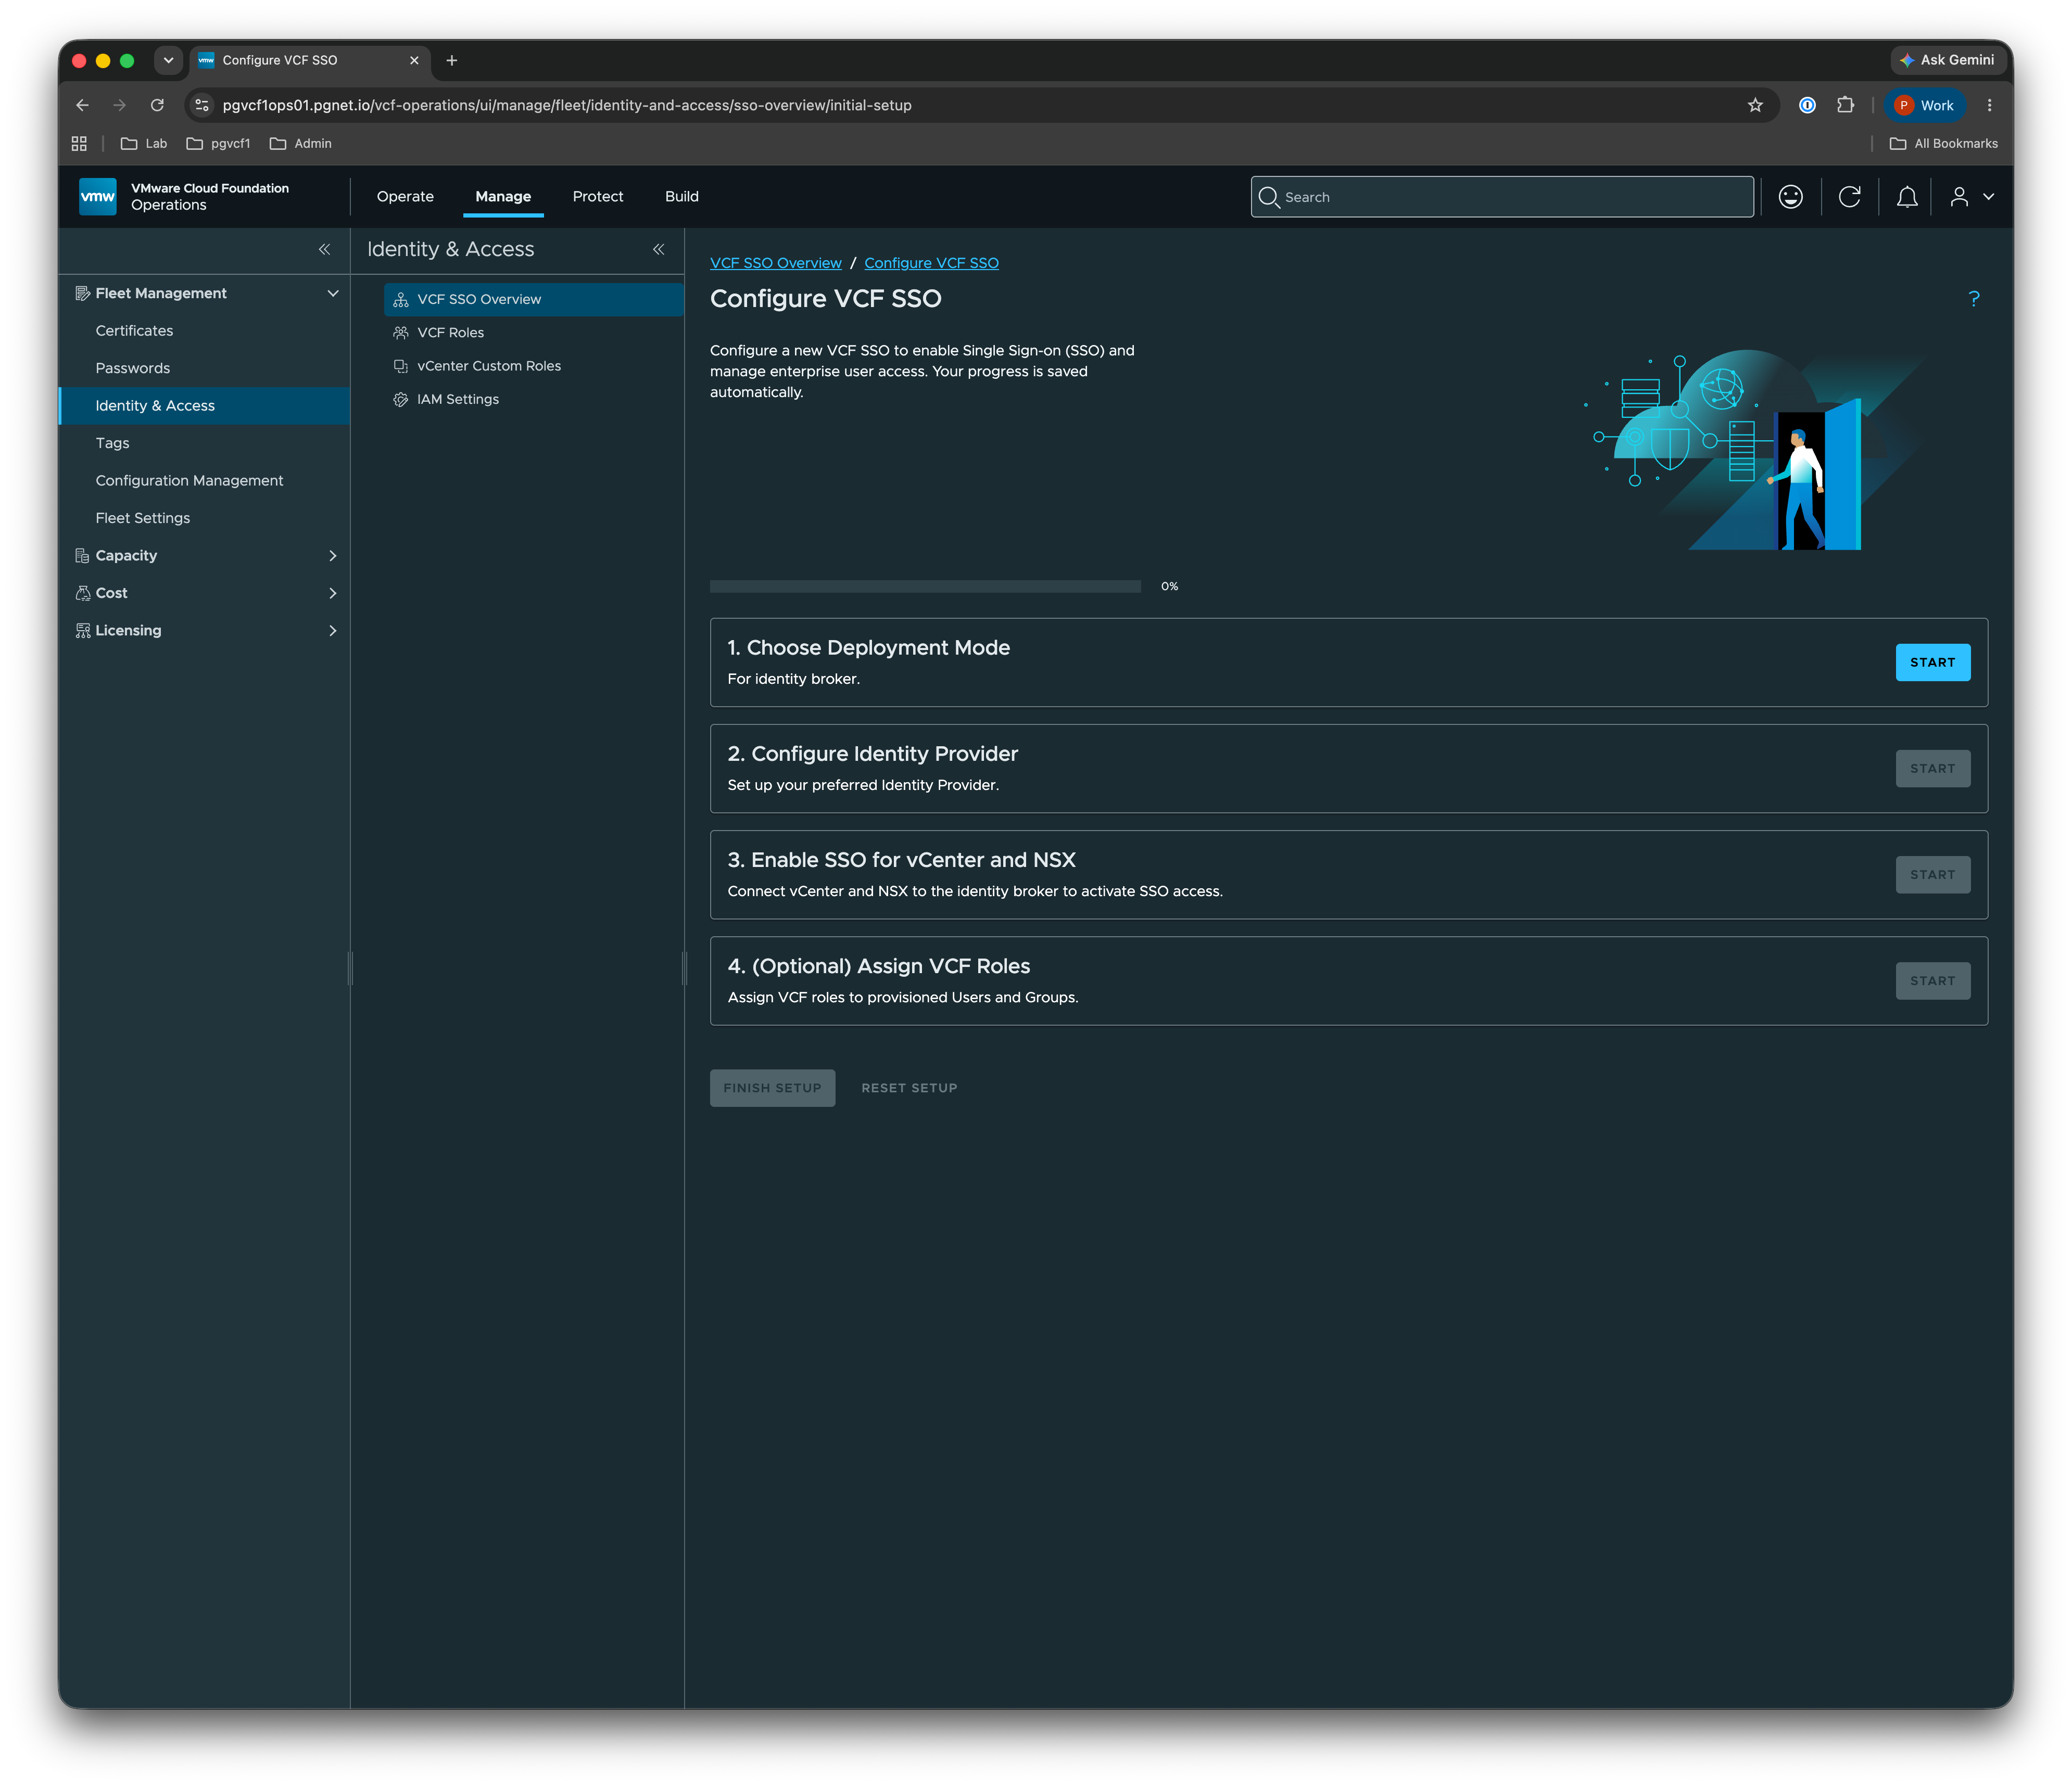Screen dimensions: 2072x1786
Task: Click the Licensing icon
Action: [82, 631]
